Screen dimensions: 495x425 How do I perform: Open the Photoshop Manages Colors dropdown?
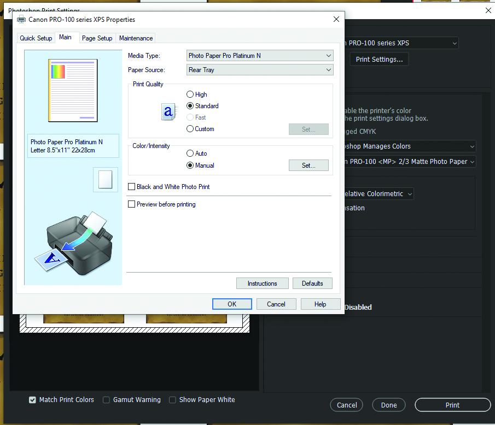(x=410, y=146)
